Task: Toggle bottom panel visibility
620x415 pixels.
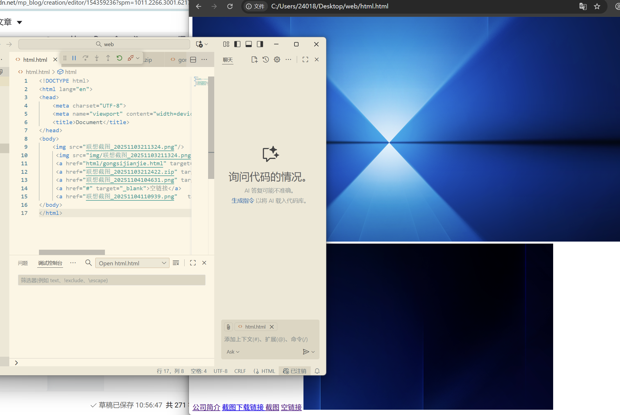Action: pyautogui.click(x=249, y=44)
